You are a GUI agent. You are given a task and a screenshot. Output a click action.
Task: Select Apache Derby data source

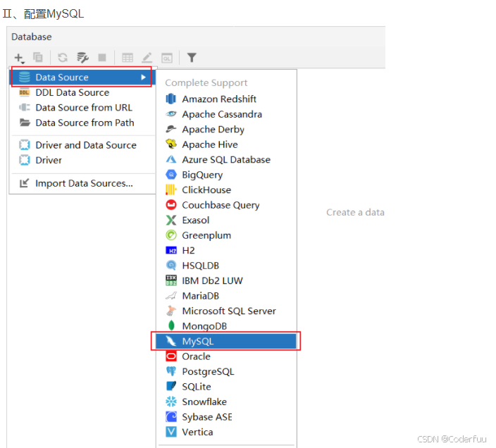click(x=226, y=130)
